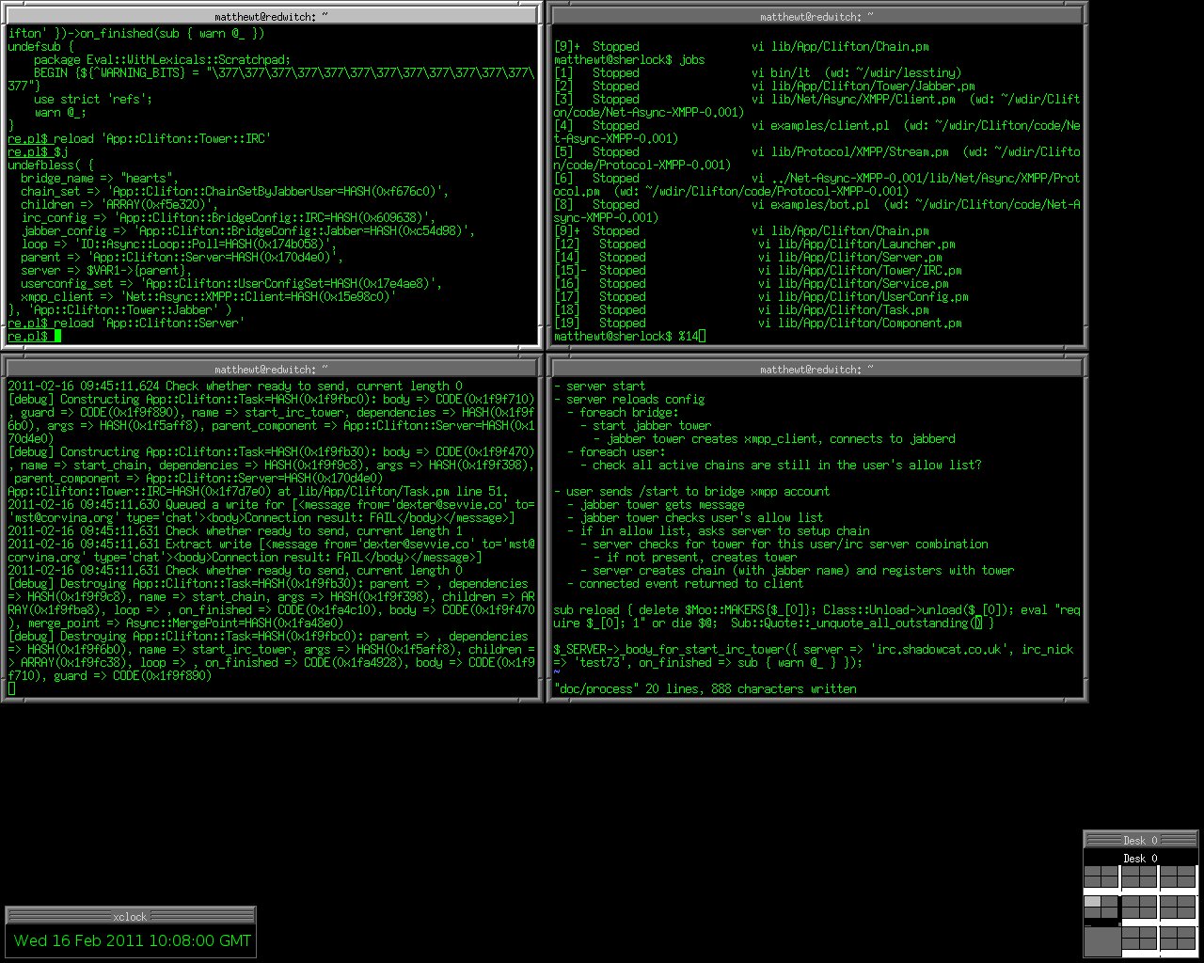Activate title bar of the doc/process vi terminal
The width and height of the screenshot is (1204, 963).
(816, 370)
